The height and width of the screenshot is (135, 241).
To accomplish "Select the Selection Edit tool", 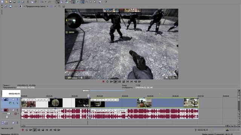I will [91, 2].
